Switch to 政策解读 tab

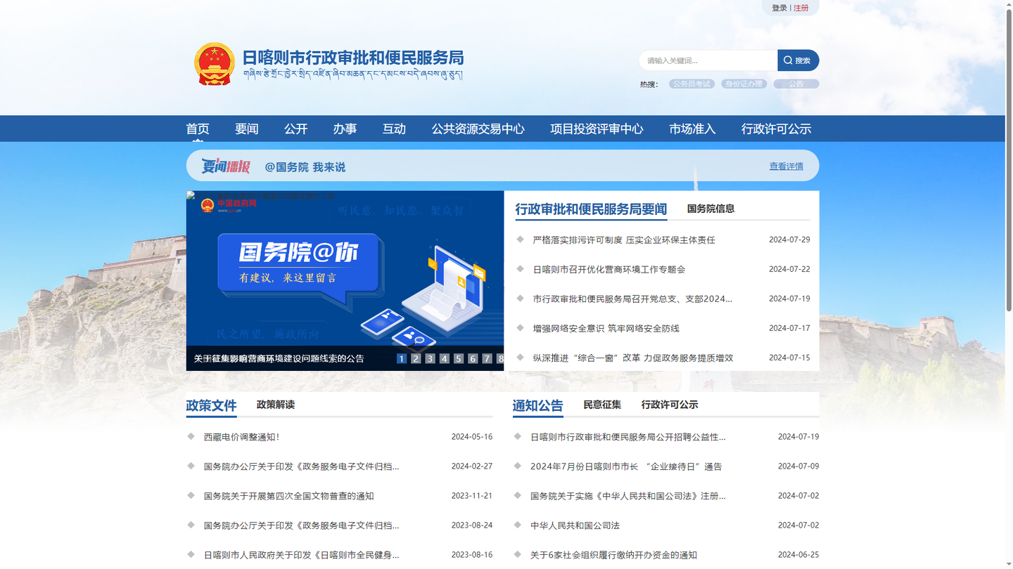tap(276, 405)
